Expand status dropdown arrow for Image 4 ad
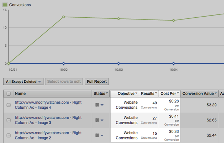224x143 pixels. (x=102, y=105)
